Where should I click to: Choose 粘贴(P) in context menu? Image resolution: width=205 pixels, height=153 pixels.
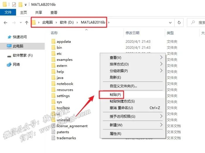(133, 94)
